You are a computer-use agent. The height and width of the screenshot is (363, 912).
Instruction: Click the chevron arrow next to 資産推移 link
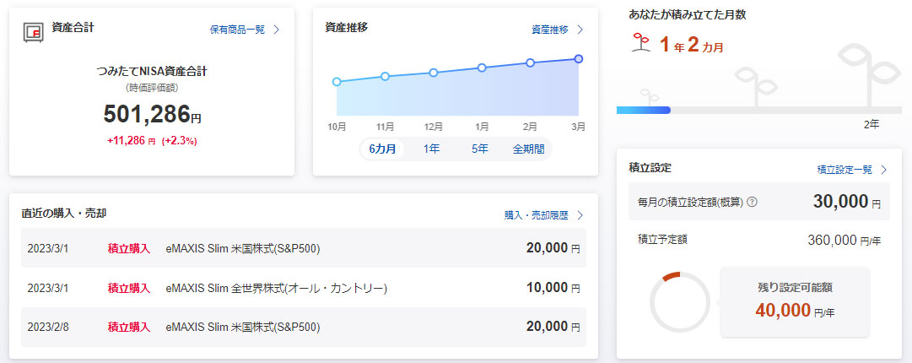(580, 30)
